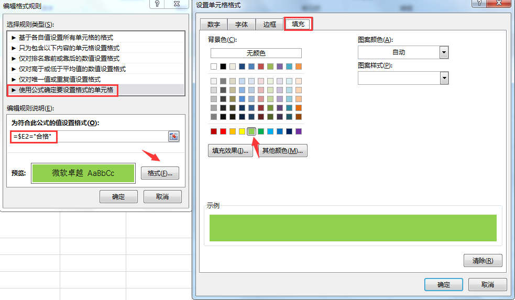Pick the purple swatch in the top theme row

[280, 66]
